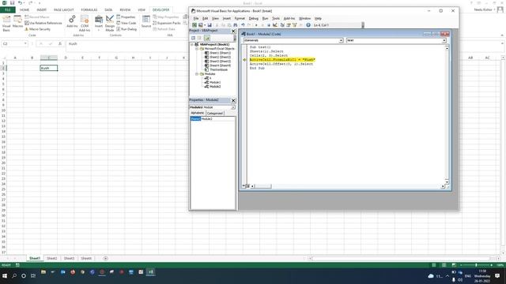Click Excel Save icon in quick access toolbar

[x=13, y=3]
